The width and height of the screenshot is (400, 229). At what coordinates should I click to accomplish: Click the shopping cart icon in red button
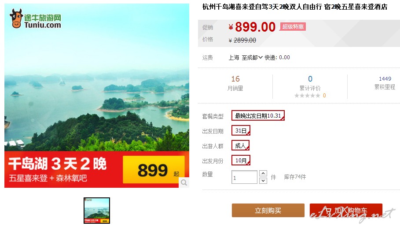click(328, 211)
